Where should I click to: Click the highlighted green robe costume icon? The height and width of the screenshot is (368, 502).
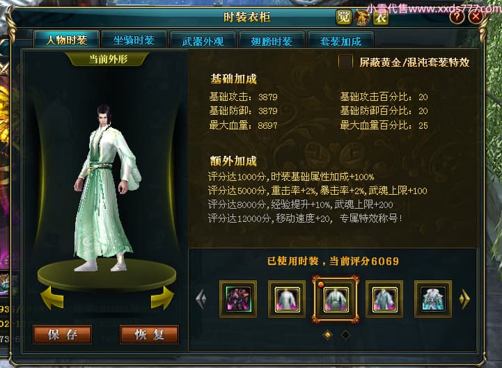coord(336,299)
